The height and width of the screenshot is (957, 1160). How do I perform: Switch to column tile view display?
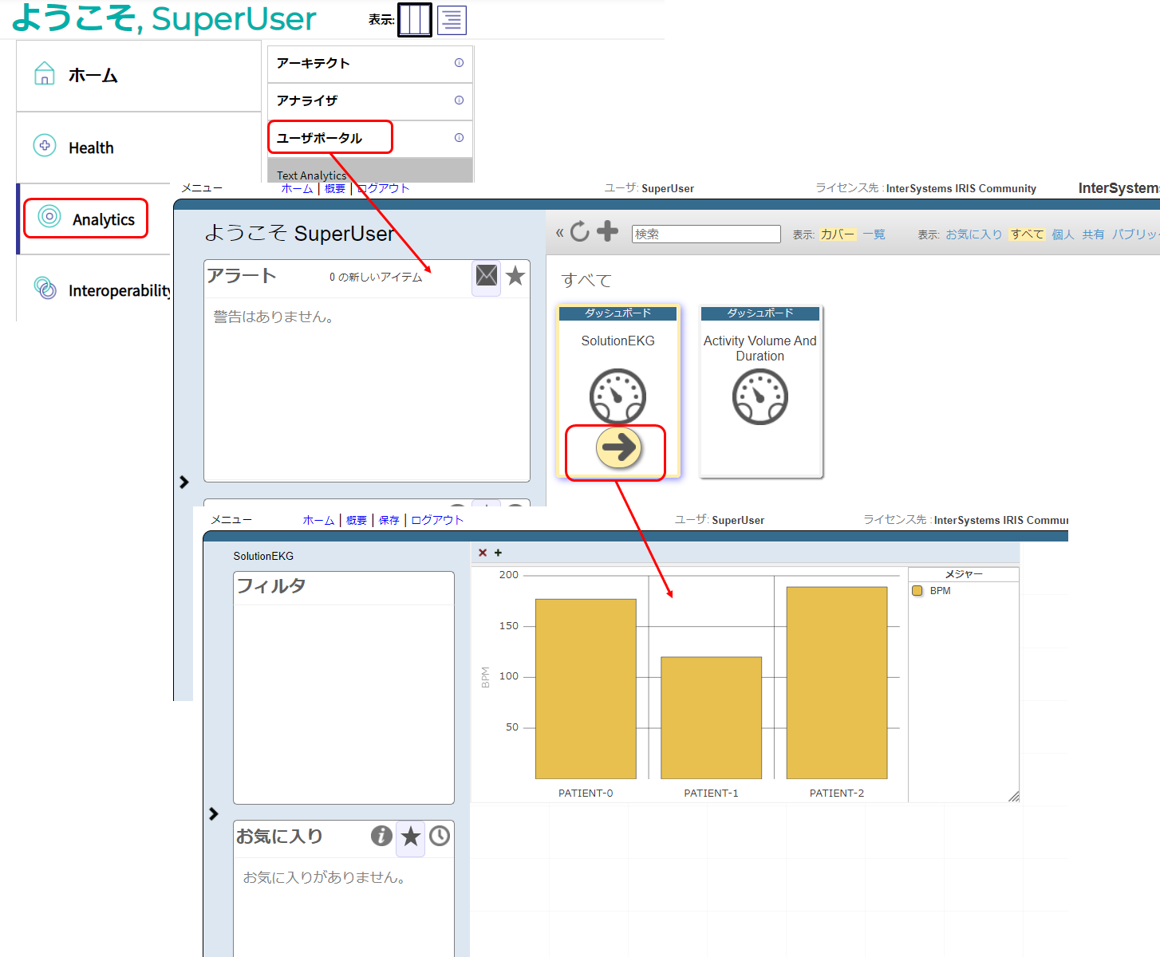pyautogui.click(x=415, y=20)
